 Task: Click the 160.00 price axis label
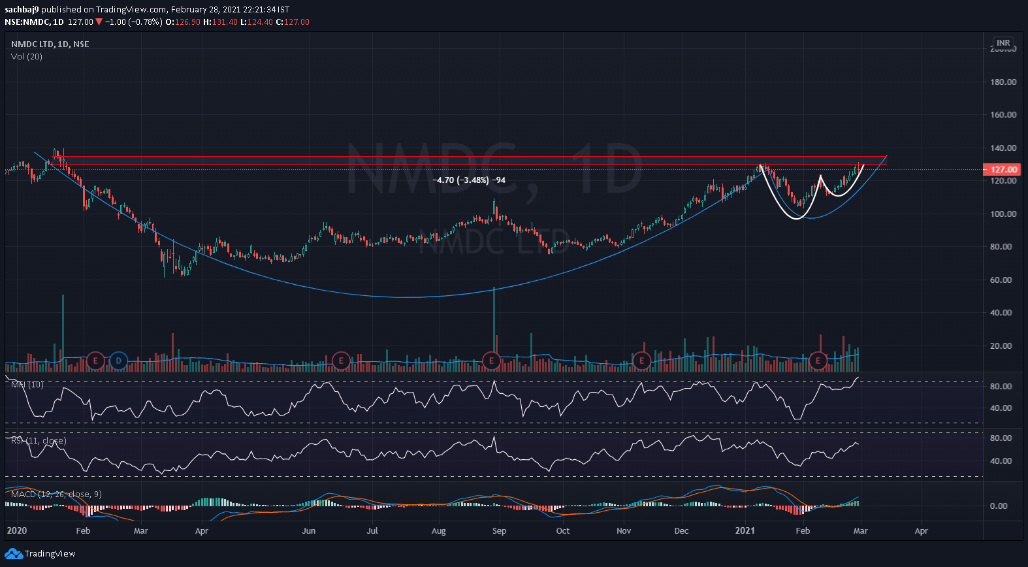[x=1003, y=114]
